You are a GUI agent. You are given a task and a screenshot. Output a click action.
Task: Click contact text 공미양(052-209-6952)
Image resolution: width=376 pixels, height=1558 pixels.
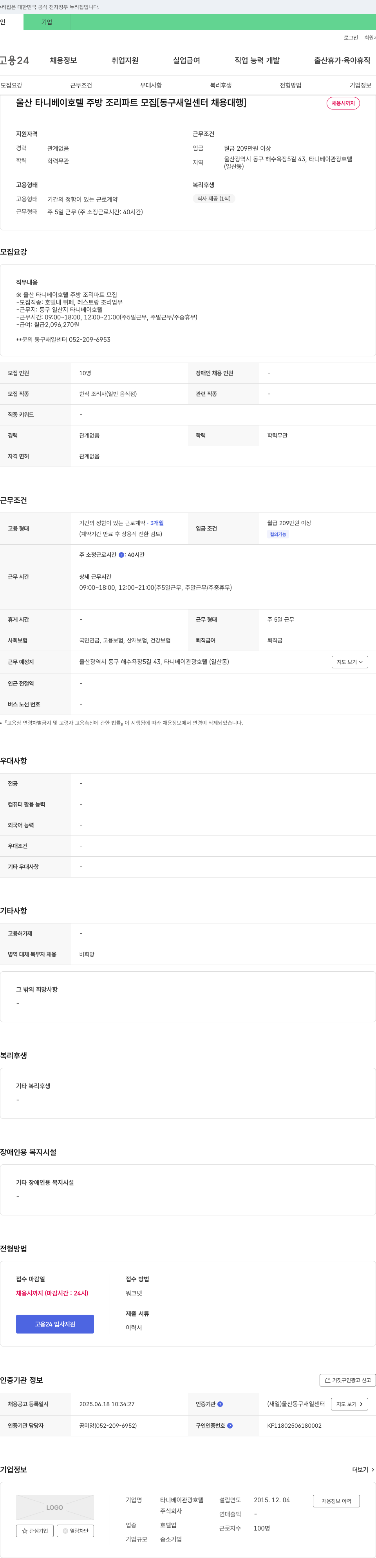[x=108, y=1425]
